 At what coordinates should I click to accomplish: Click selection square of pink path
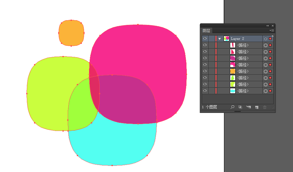[x=270, y=65]
